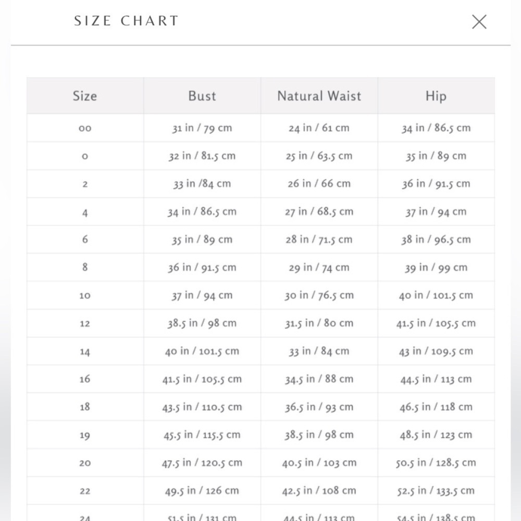Click the Size column header

tap(85, 96)
